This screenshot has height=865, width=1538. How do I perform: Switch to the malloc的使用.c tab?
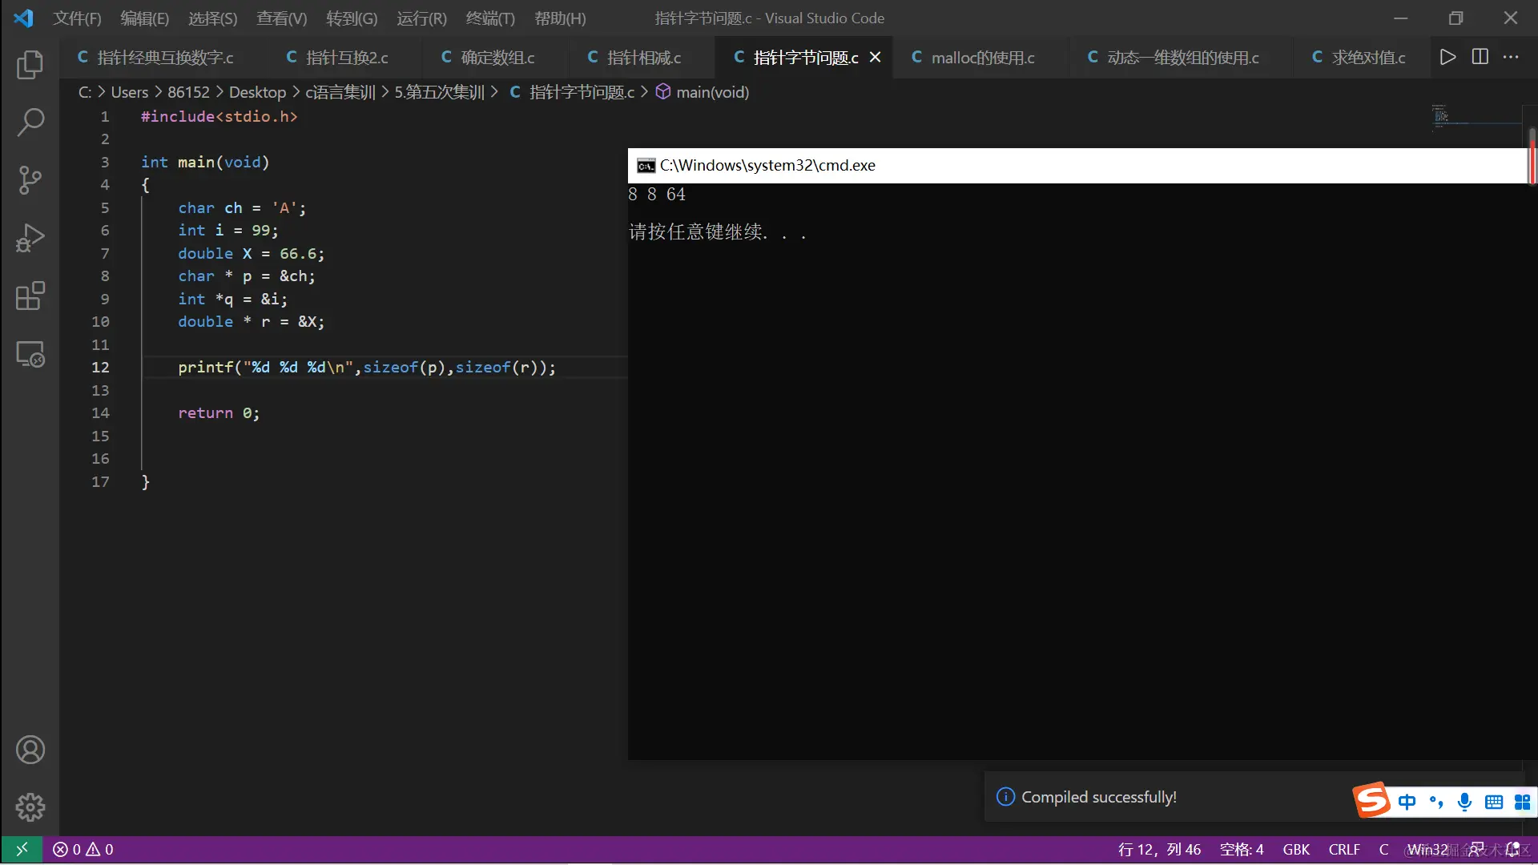[x=982, y=58]
